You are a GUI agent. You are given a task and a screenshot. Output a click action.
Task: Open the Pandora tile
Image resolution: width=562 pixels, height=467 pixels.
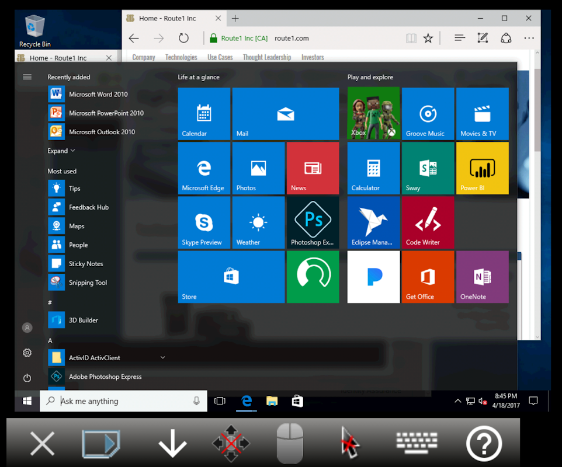[x=373, y=277]
